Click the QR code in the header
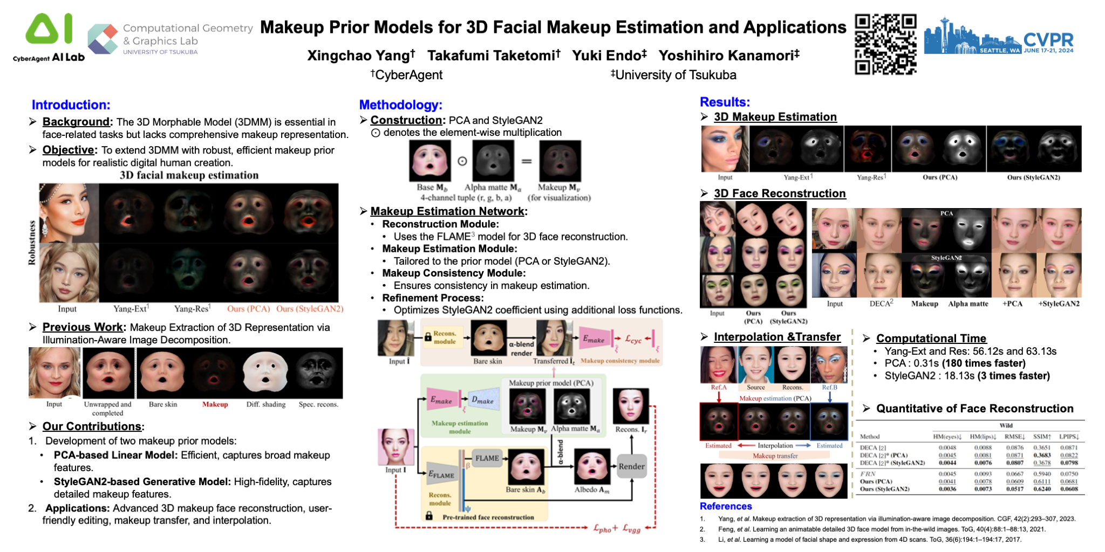Screen dimensions: 1105x552 point(885,44)
